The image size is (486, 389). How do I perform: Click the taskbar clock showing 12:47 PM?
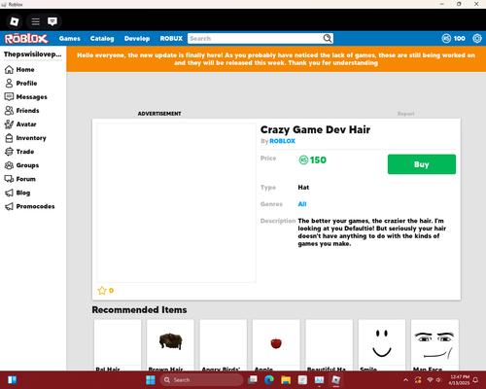460,380
